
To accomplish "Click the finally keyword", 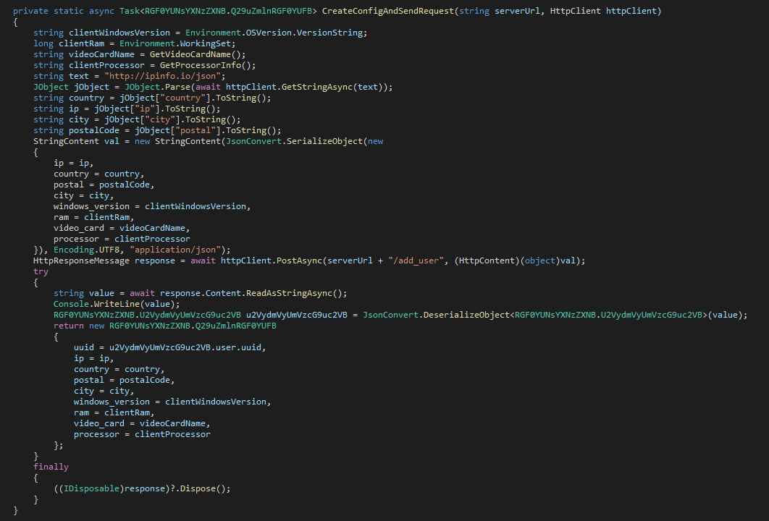I will click(x=51, y=467).
